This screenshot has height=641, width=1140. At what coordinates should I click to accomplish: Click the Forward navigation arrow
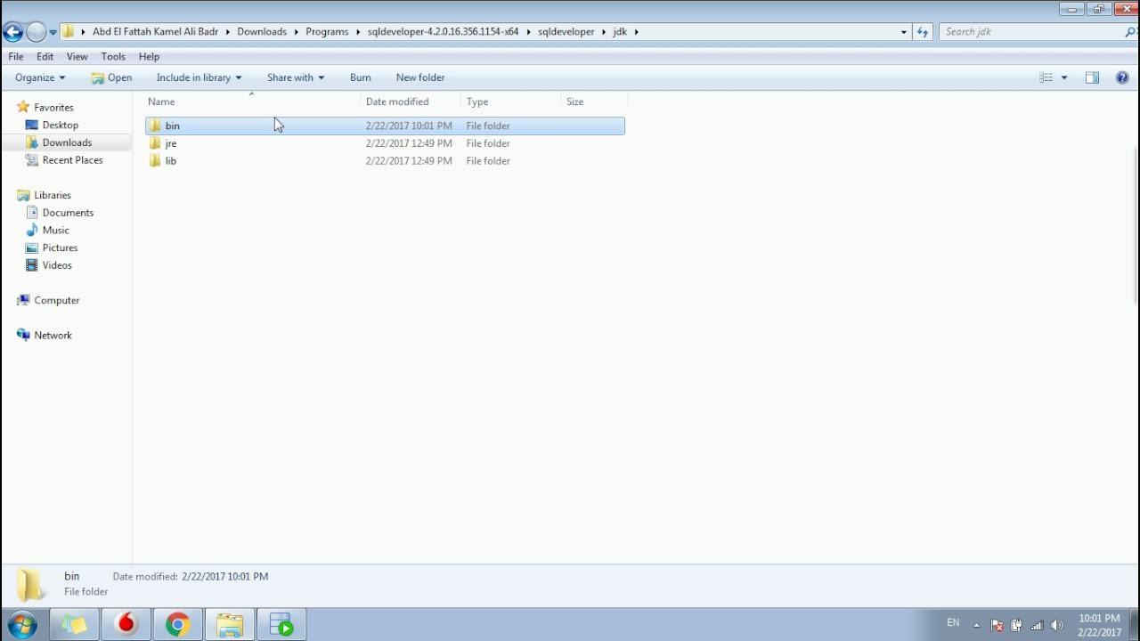[x=36, y=33]
